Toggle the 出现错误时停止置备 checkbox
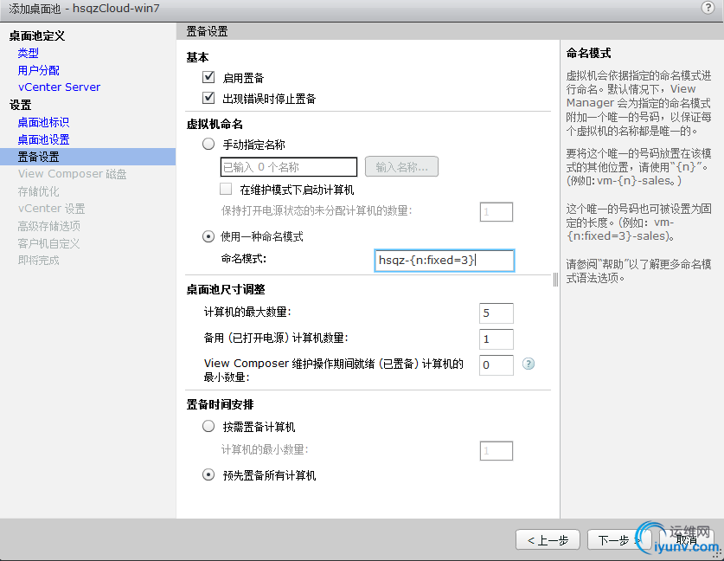Viewport: 724px width, 561px height. [x=208, y=98]
